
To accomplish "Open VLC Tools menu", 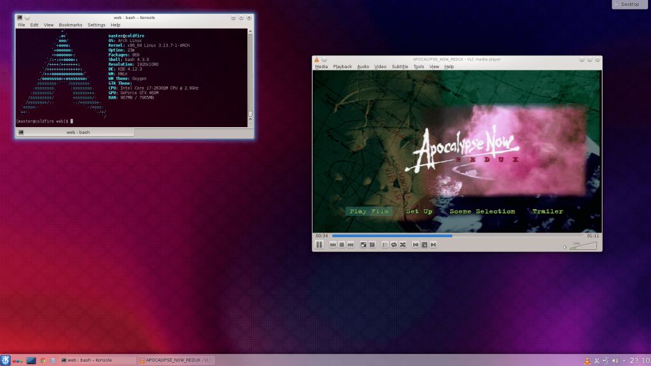I will 418,66.
